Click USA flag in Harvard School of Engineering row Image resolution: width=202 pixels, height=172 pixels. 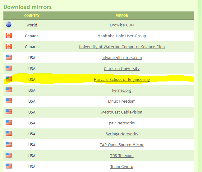9,79
